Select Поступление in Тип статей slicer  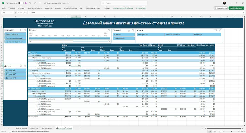[x=124, y=39]
